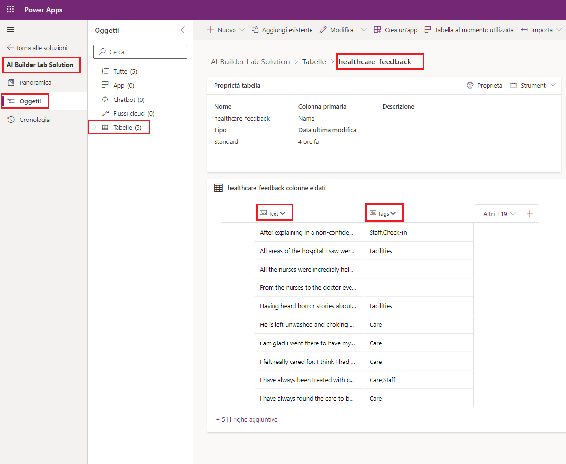The width and height of the screenshot is (566, 464).
Task: Select cell 'All the nurses were incredibly hel...'
Action: click(x=309, y=269)
